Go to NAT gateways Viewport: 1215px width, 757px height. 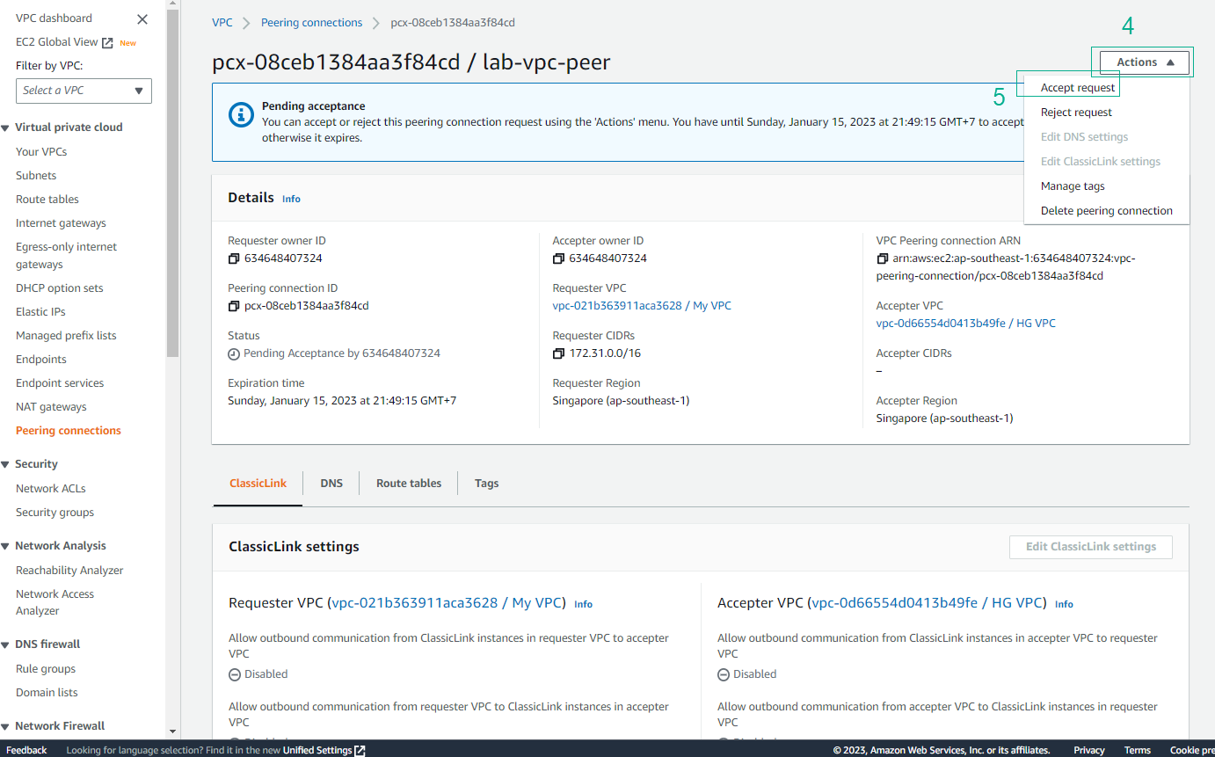51,407
